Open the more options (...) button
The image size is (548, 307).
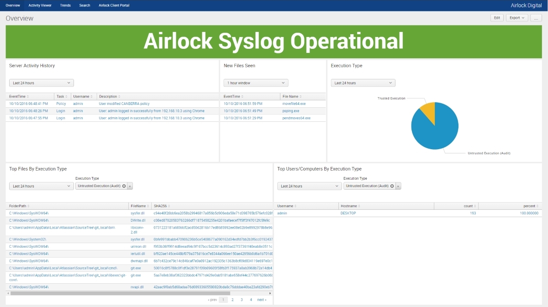536,18
